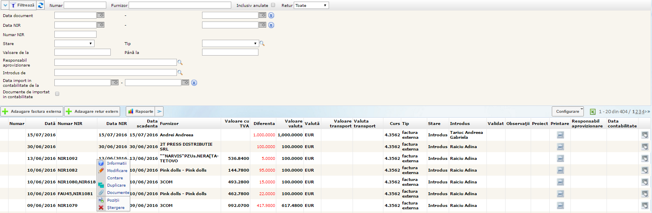The image size is (652, 213).
Task: Click the search icon next to Introdus de
Action: click(180, 73)
